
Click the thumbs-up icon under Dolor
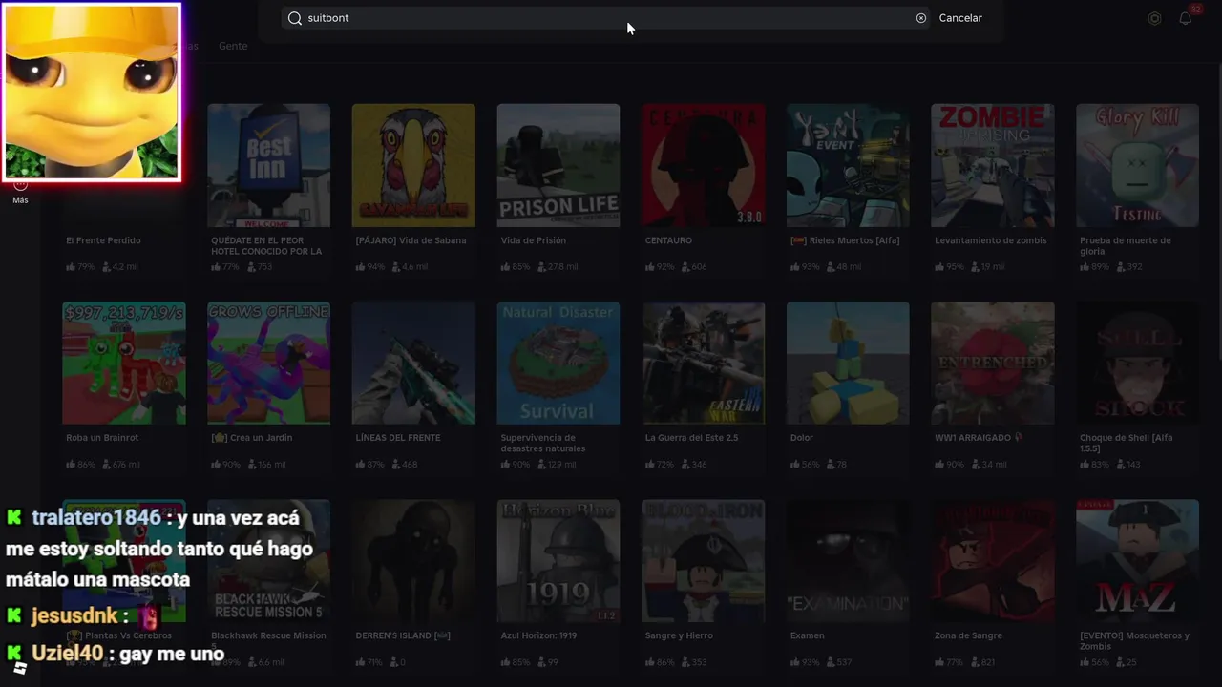795,465
